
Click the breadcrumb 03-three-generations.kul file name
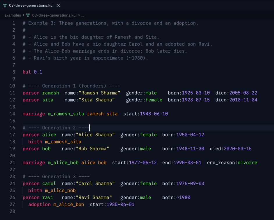(x=54, y=15)
